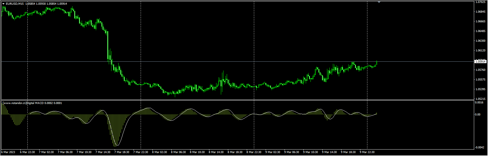Click the 0.0016 indicator scale label
The image size is (488, 156).
coord(479,103)
